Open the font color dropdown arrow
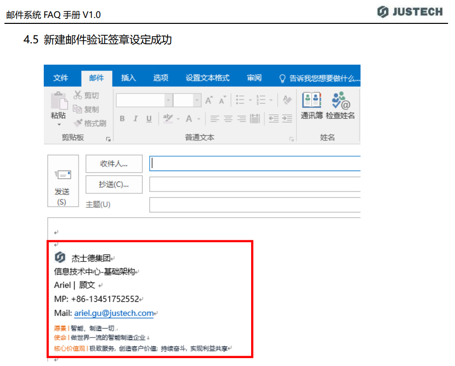The image size is (455, 366). (199, 119)
